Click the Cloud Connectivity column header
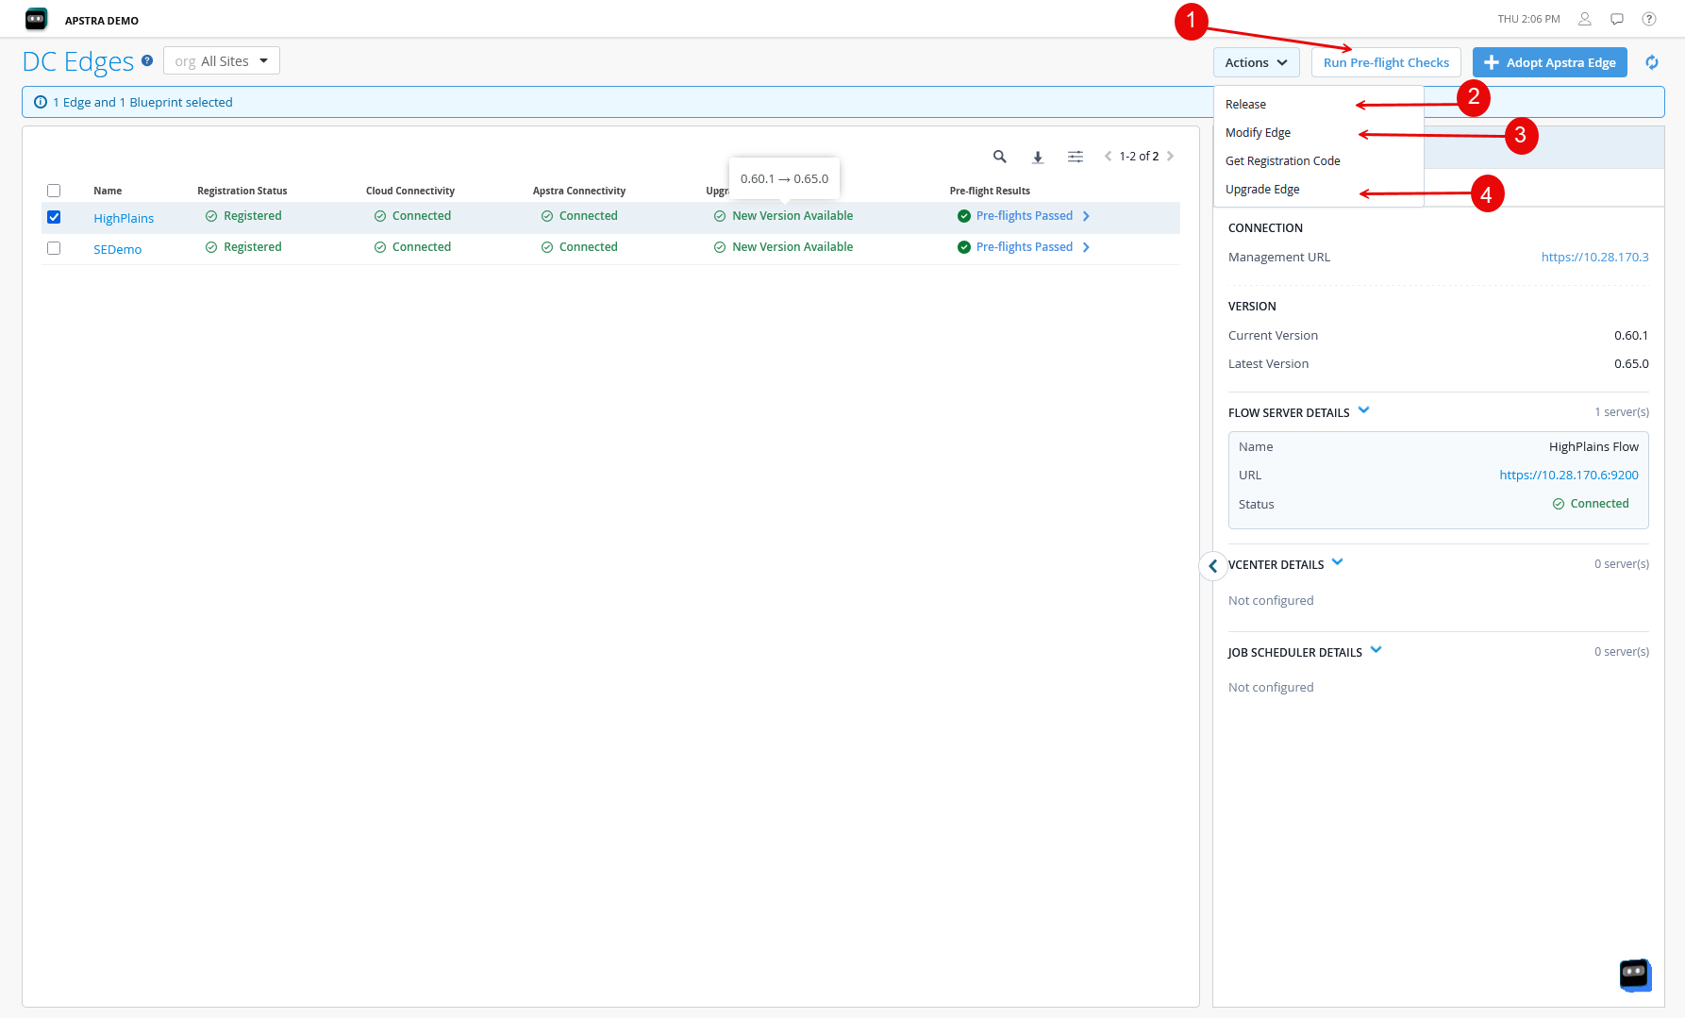 click(410, 191)
